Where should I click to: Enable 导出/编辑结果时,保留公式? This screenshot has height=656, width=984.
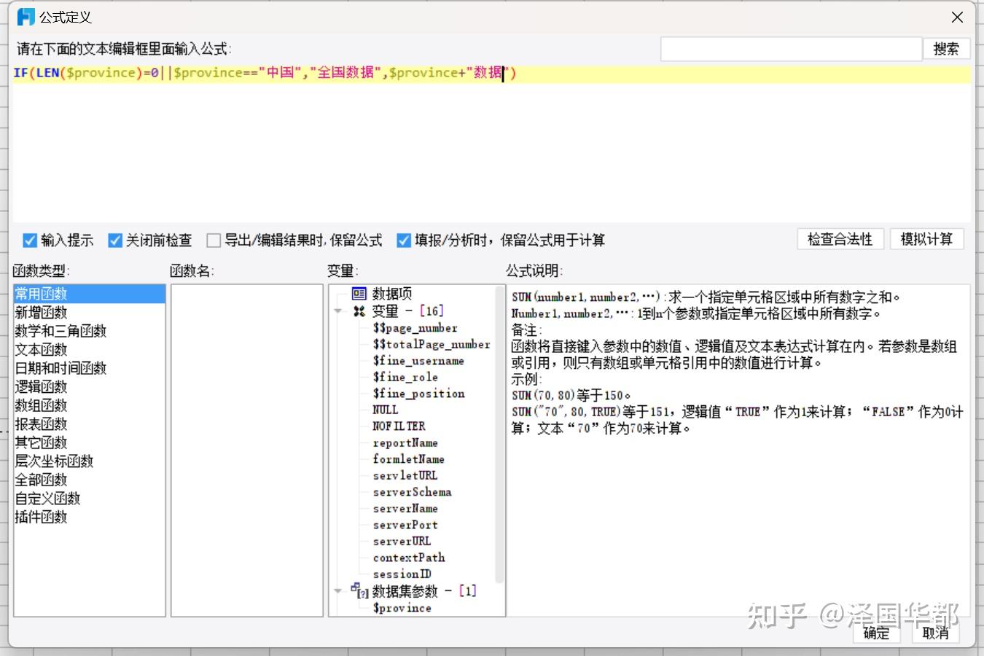point(214,240)
